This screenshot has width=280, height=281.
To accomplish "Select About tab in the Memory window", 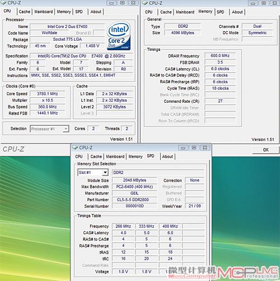I will point(237,12).
